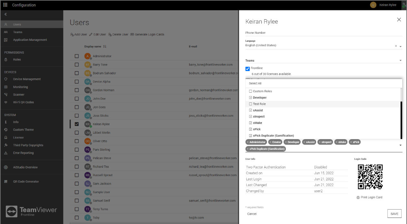Expand the Language dropdown arrow
Viewport: 407px width, 224px height.
click(401, 46)
